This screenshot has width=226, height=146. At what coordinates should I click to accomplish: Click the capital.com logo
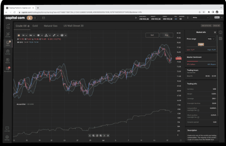[15, 18]
